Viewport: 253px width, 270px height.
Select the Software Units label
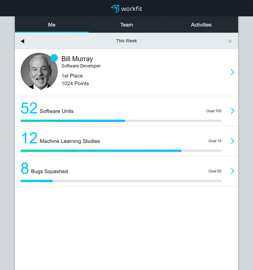click(57, 111)
